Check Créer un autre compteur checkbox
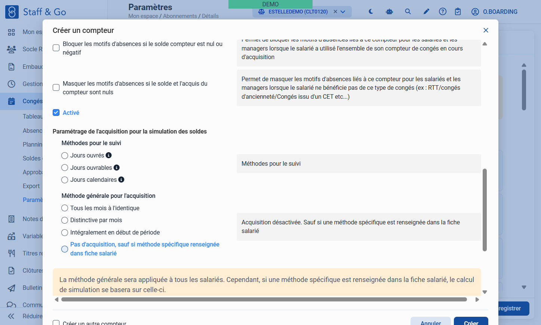The image size is (541, 325). coord(56,323)
